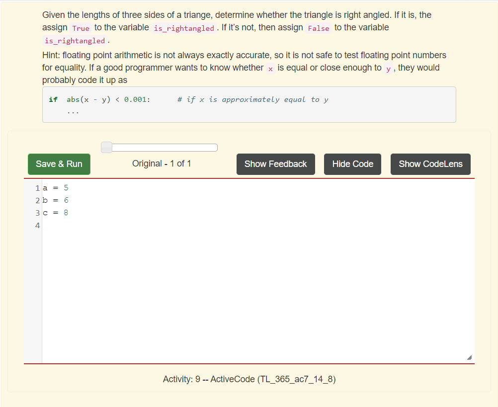This screenshot has height=407, width=498.
Task: Click the value 8 assigned to c
Action: click(x=66, y=212)
